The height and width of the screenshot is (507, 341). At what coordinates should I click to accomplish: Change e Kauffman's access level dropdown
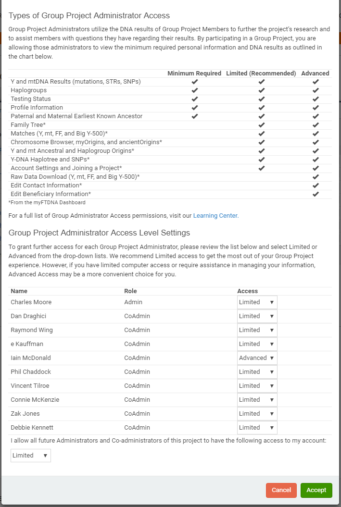257,344
